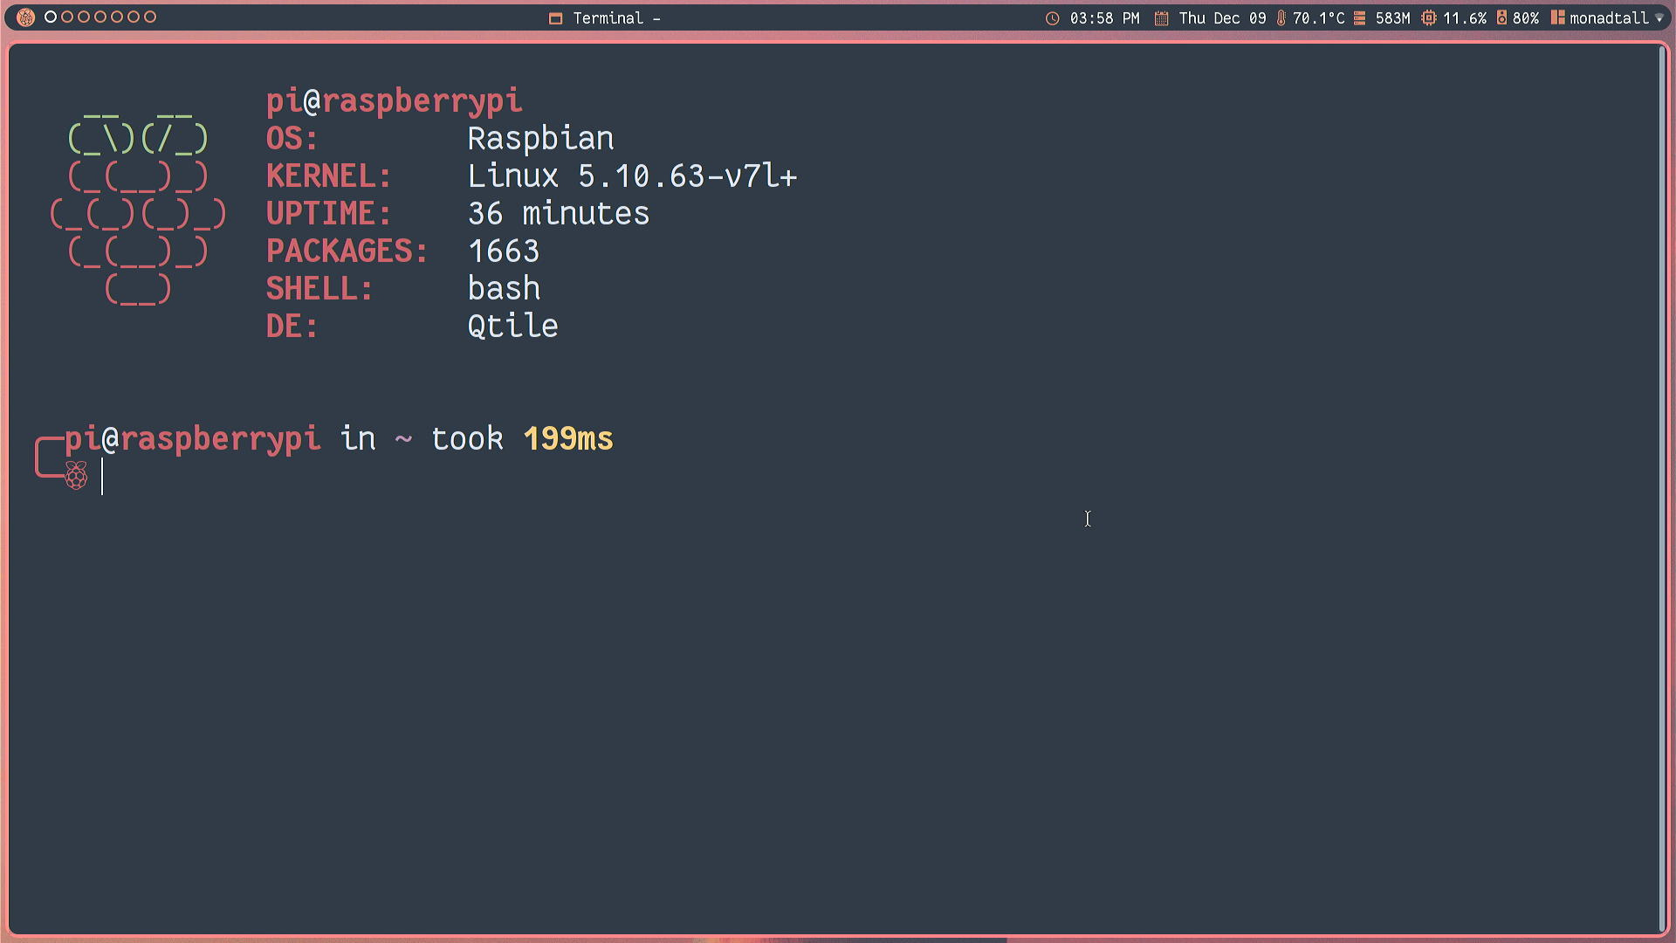1676x943 pixels.
Task: Click the CPU chip icon beside 11.6%
Action: [1428, 18]
